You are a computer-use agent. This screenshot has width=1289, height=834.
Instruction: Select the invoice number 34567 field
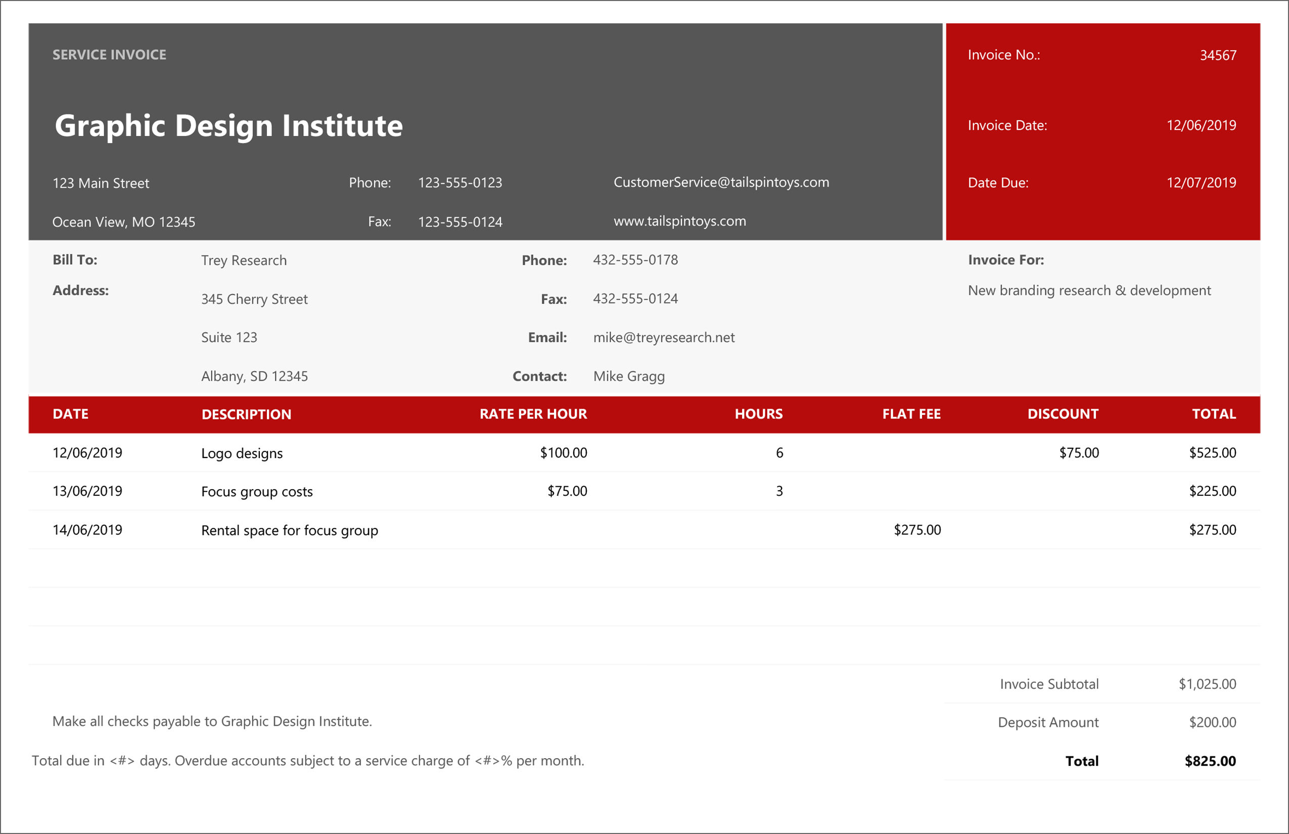[1218, 55]
